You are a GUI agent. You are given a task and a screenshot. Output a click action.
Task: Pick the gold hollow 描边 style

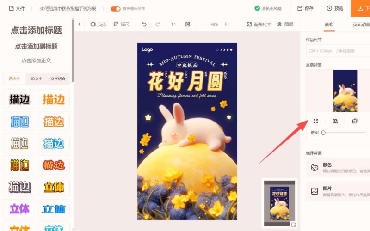tap(19, 143)
